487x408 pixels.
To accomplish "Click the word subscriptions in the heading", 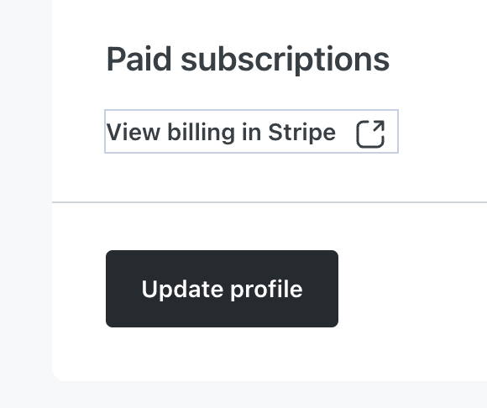I will point(285,60).
